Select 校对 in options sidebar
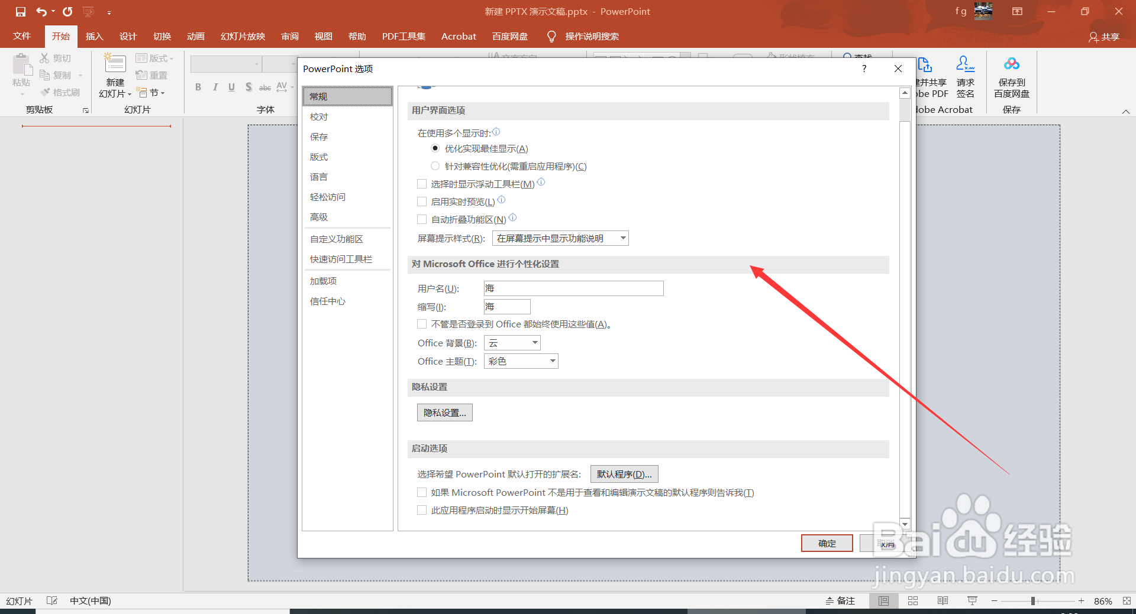 [347, 117]
